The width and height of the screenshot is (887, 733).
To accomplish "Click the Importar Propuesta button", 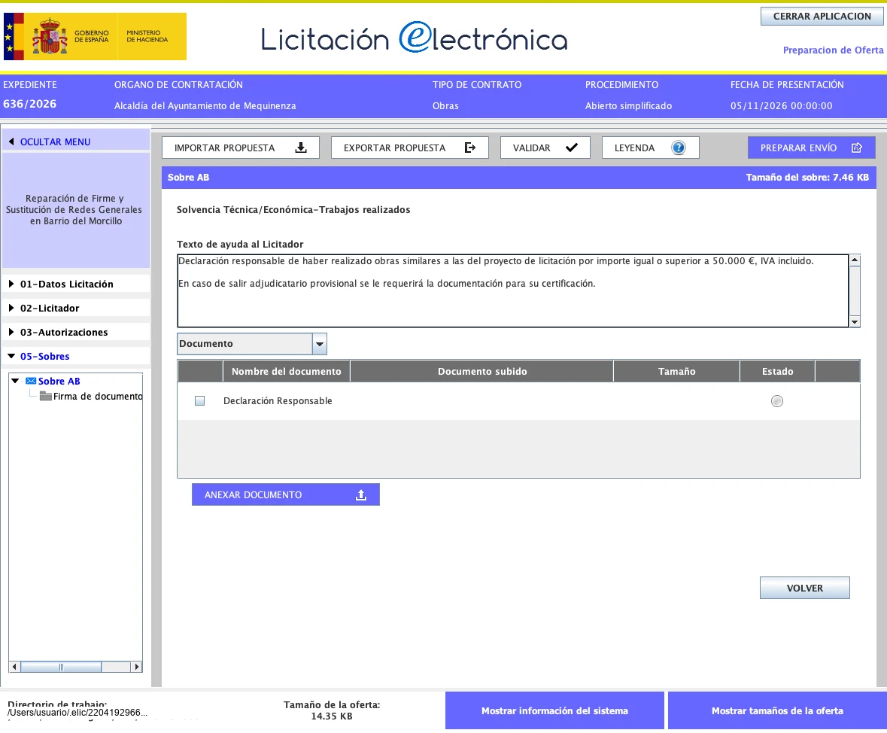I will (x=241, y=148).
